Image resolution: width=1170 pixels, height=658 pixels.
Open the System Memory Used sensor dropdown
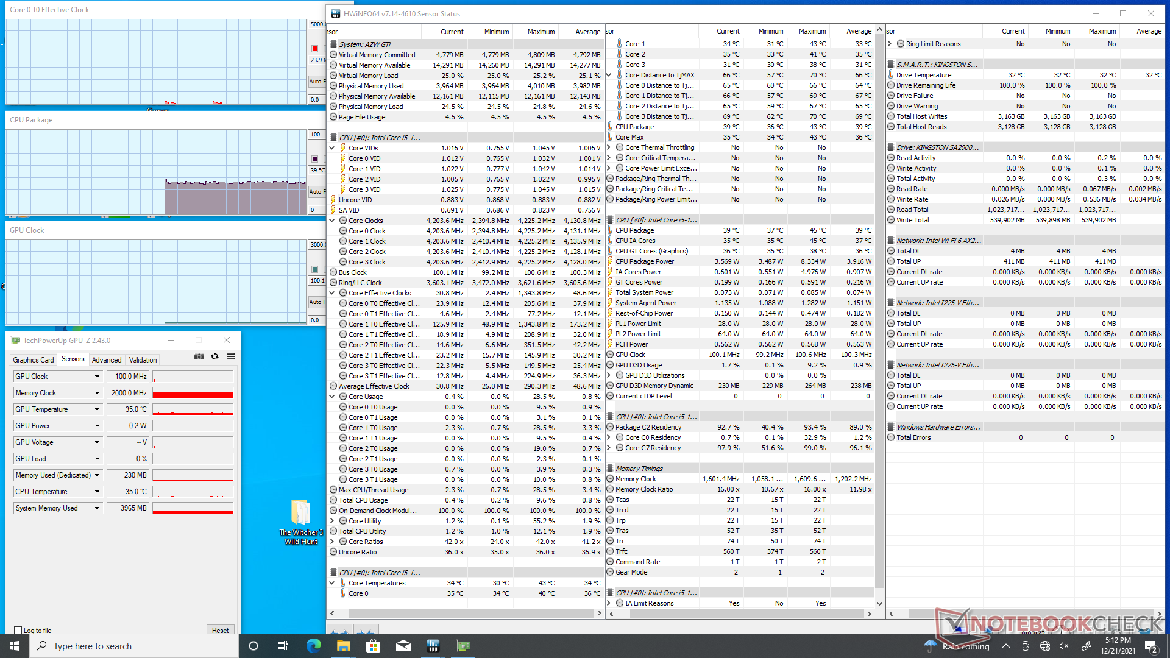[97, 508]
